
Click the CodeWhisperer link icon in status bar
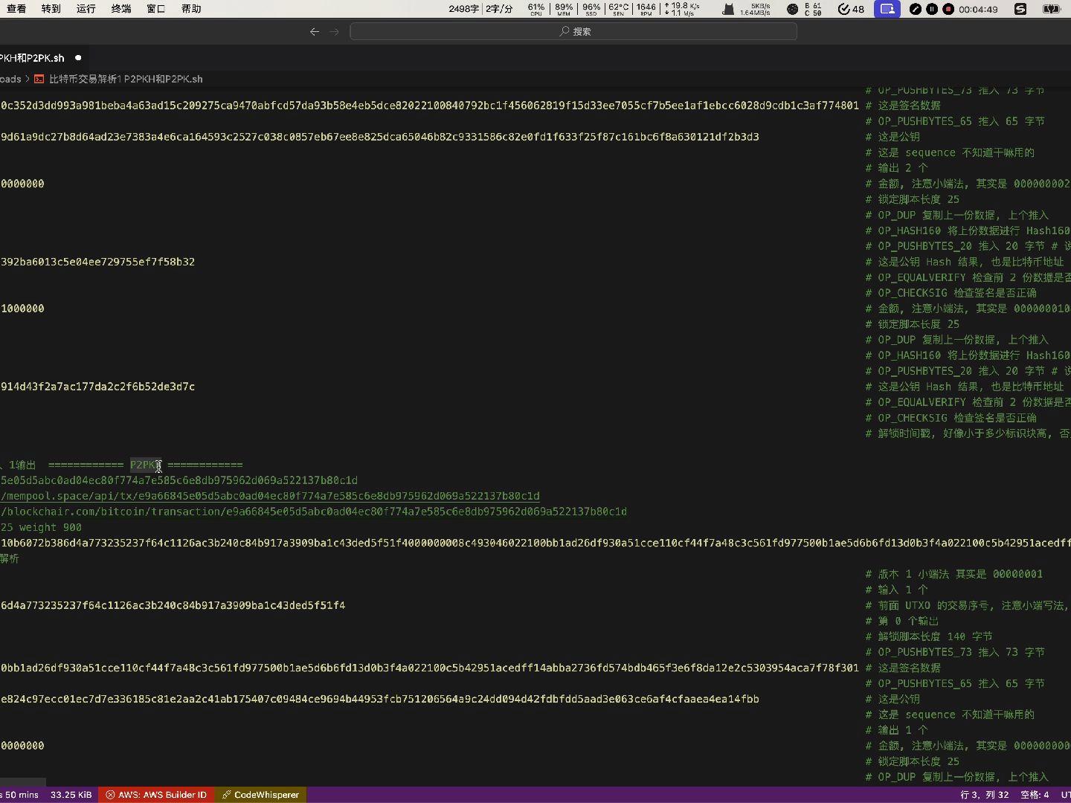[226, 795]
